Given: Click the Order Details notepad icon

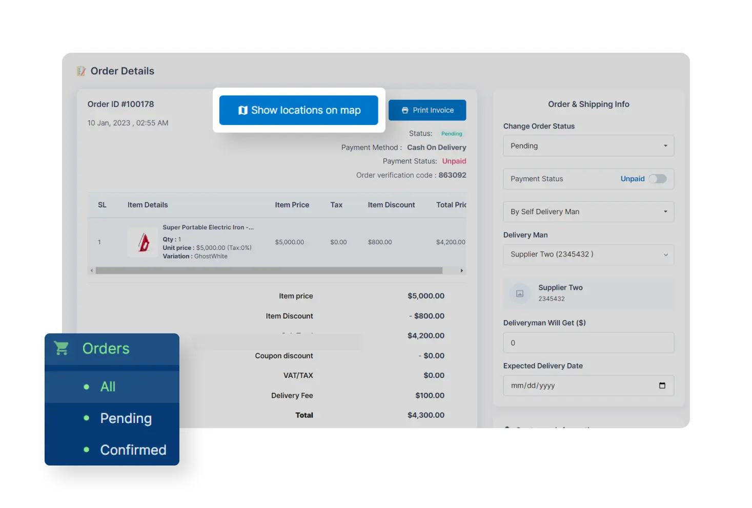Looking at the screenshot, I should click(81, 71).
